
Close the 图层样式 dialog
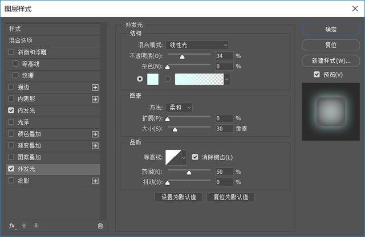[x=355, y=9]
